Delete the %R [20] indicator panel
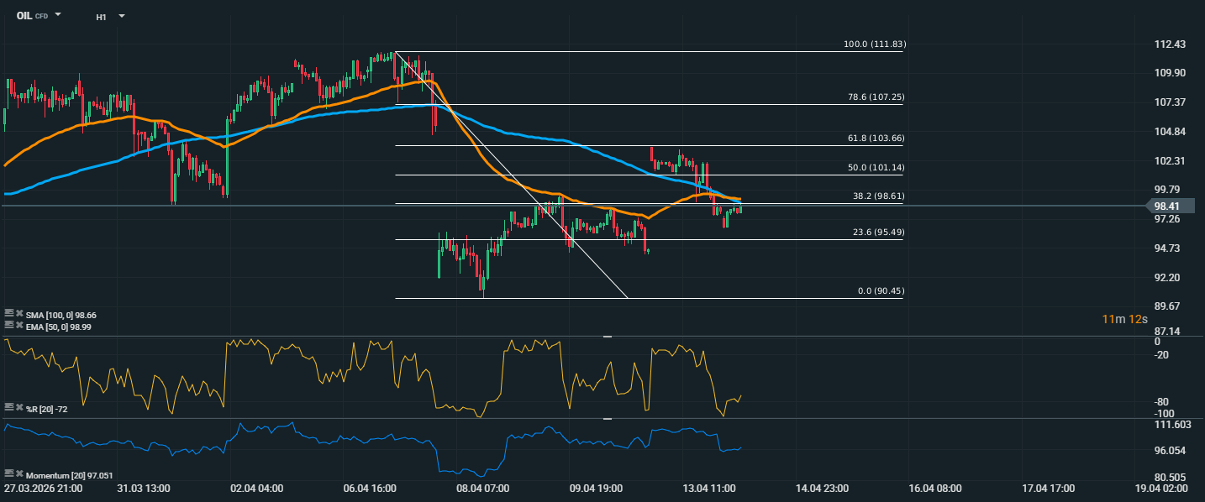Screen dimensions: 1205x502 [18, 407]
